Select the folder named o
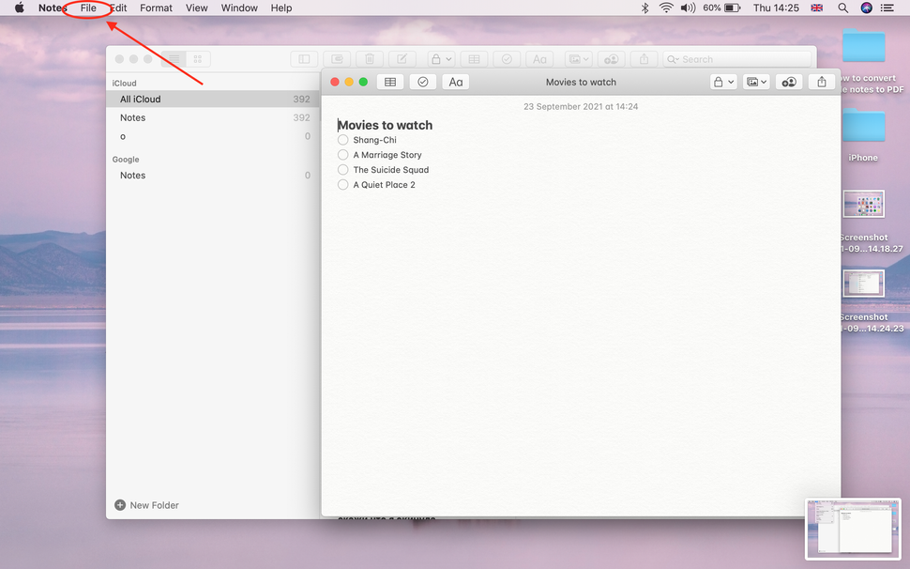Viewport: 910px width, 569px height. click(x=212, y=136)
